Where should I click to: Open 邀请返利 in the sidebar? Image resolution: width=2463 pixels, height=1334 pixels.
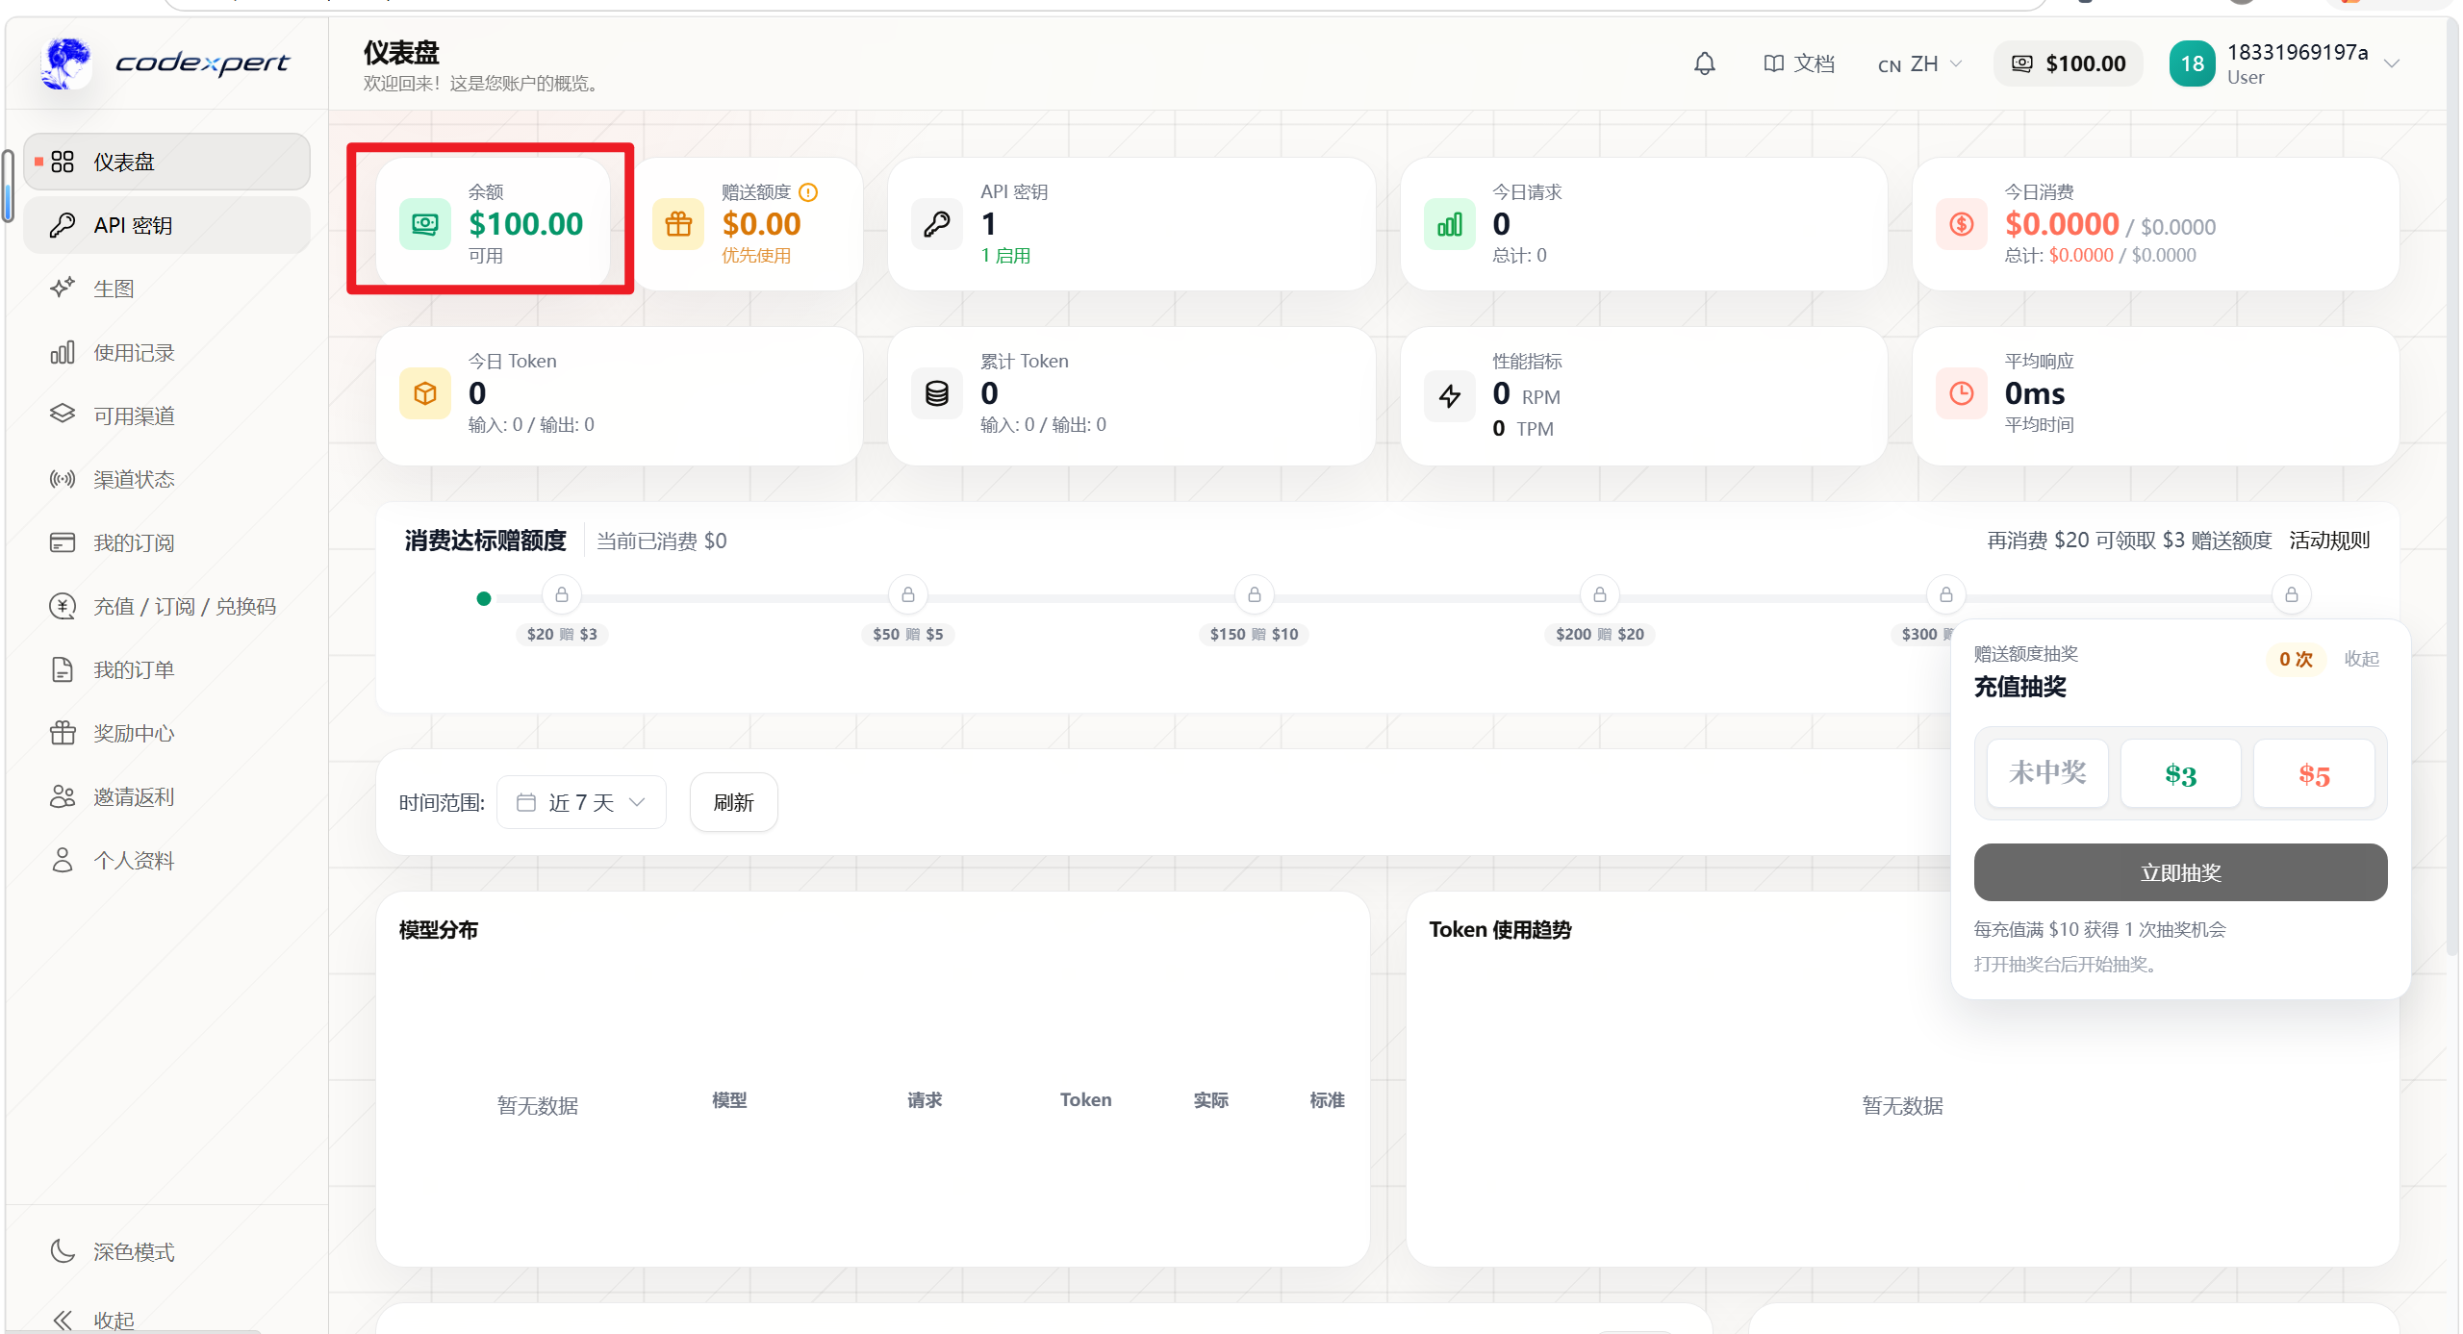click(166, 796)
